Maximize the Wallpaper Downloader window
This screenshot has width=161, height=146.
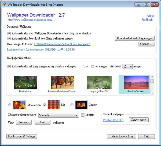pos(147,5)
